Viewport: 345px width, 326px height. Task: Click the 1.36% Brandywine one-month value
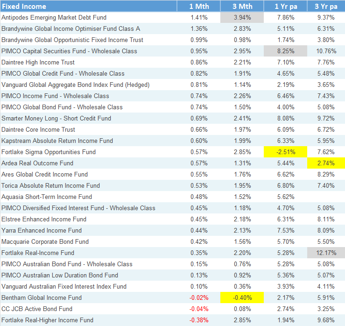(199, 28)
